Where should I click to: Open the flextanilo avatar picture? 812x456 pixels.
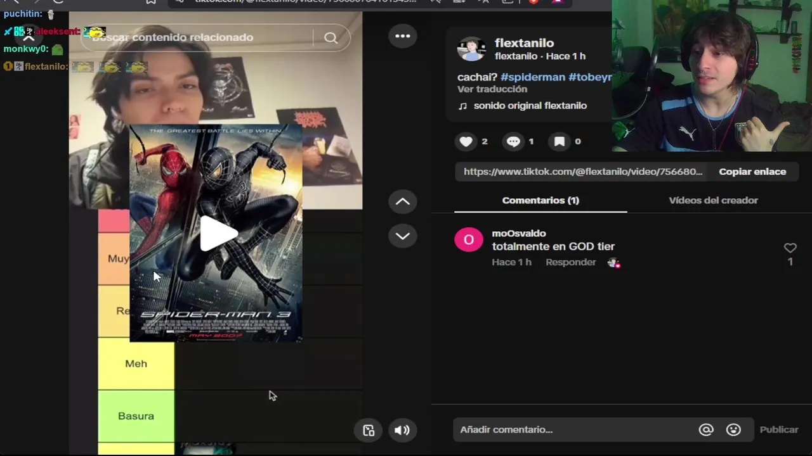(471, 49)
